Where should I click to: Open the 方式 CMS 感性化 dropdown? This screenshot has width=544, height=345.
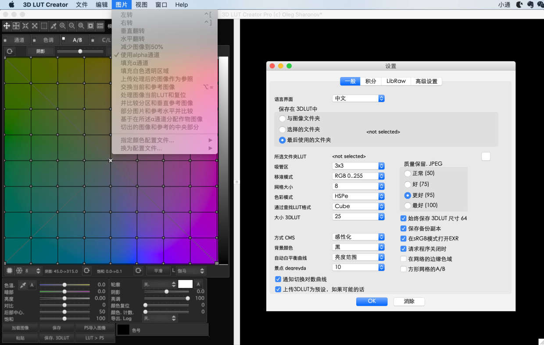(x=358, y=237)
